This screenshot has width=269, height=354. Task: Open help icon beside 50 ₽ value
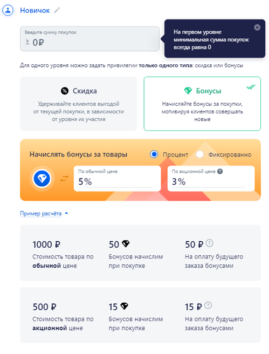click(x=210, y=243)
